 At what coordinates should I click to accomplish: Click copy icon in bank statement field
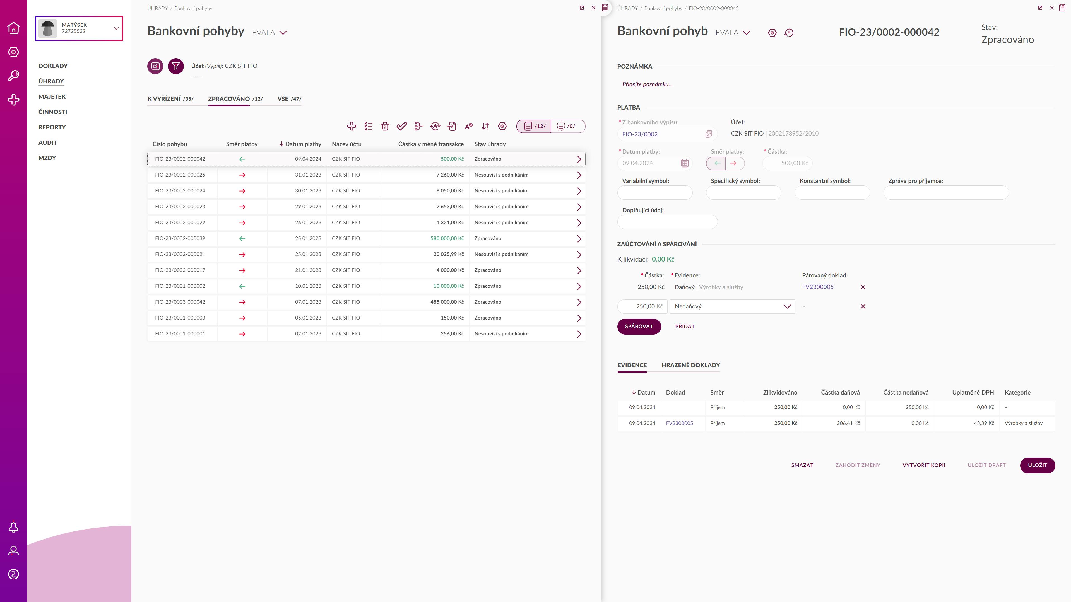pos(709,134)
